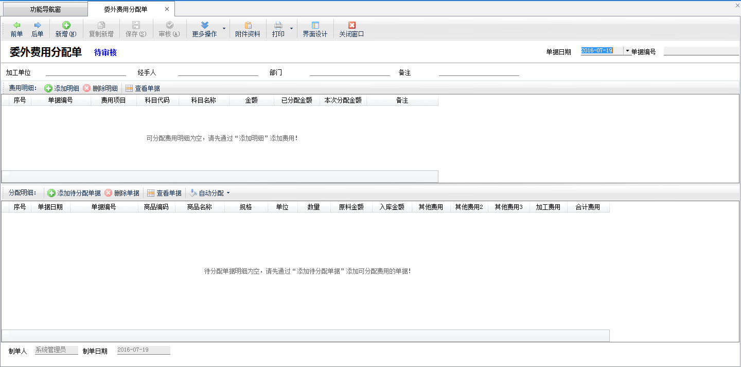This screenshot has width=741, height=367.
Task: Click 关闭窗口 red close icon
Action: (x=351, y=25)
